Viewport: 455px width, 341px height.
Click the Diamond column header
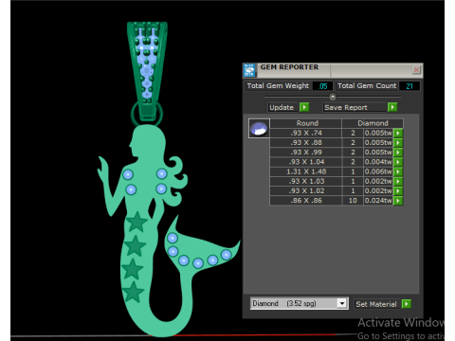pyautogui.click(x=373, y=123)
